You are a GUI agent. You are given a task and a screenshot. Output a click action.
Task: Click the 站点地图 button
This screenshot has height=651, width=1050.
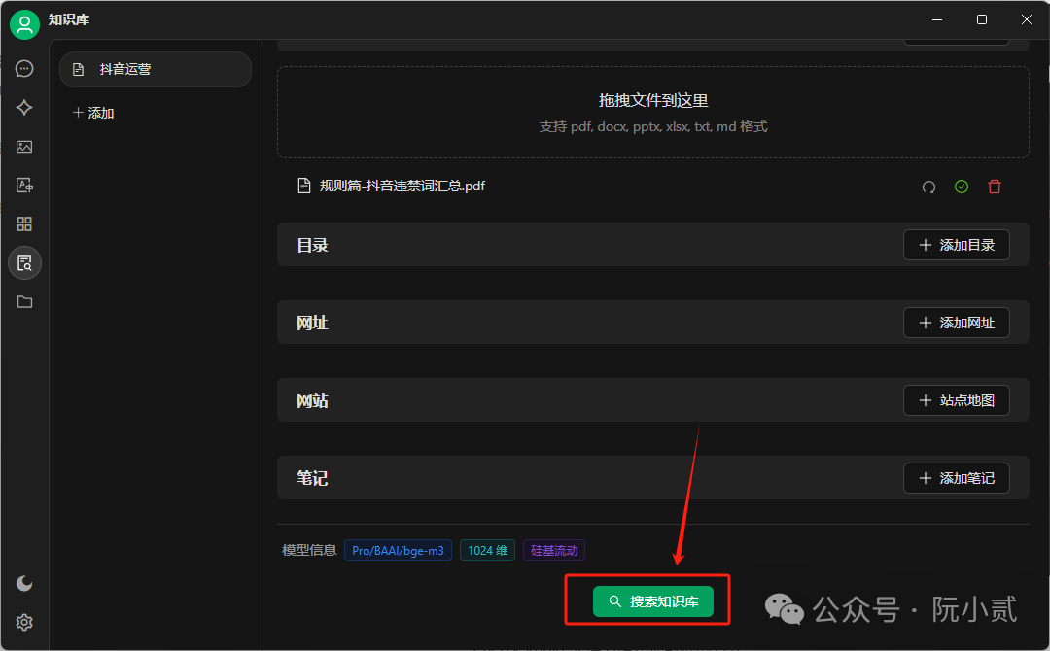click(x=957, y=400)
